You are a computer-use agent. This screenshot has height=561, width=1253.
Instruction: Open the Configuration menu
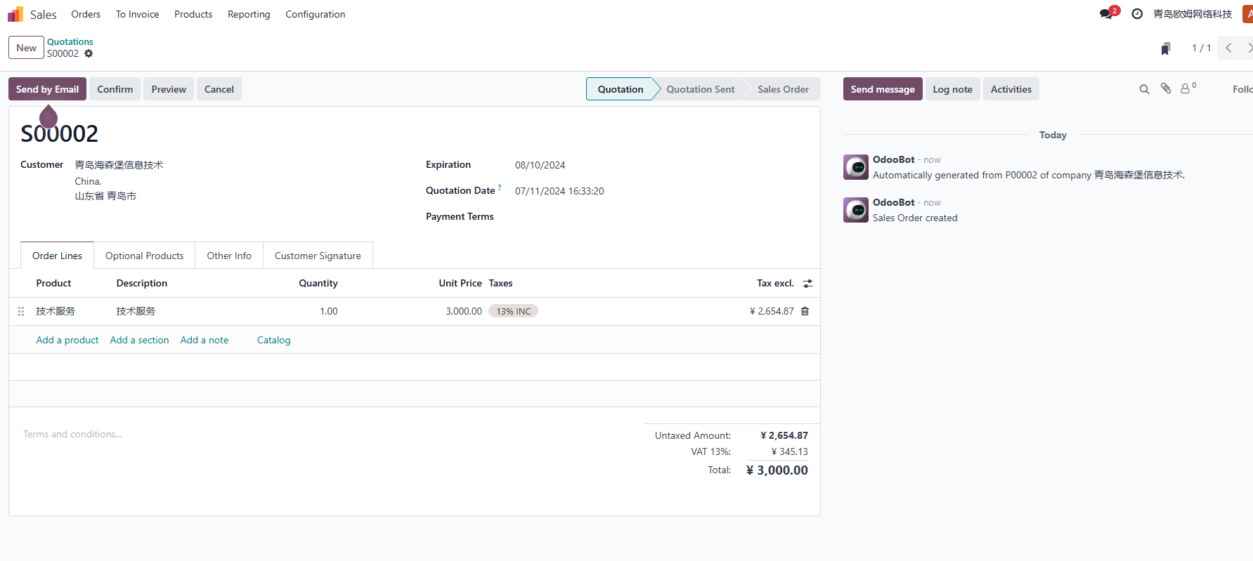click(x=315, y=14)
